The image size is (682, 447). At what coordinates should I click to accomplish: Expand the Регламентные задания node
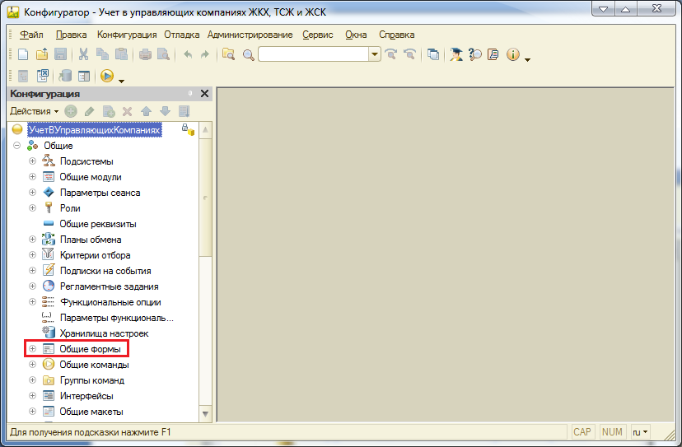pos(33,286)
